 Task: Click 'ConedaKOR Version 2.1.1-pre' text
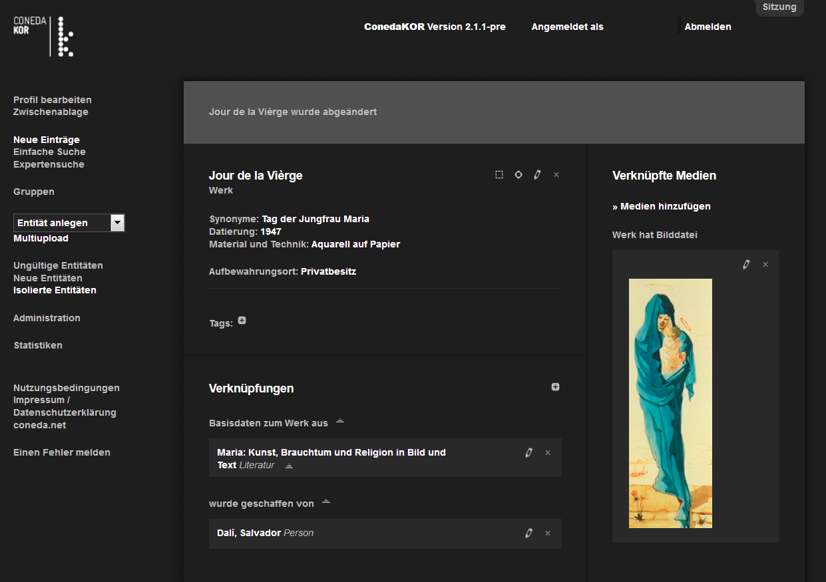coord(435,27)
